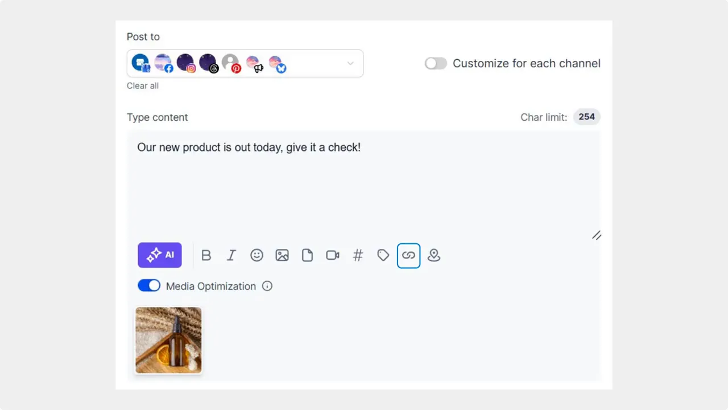Screen dimensions: 728x410
Task: Select the product photo thumbnail
Action: 168,340
